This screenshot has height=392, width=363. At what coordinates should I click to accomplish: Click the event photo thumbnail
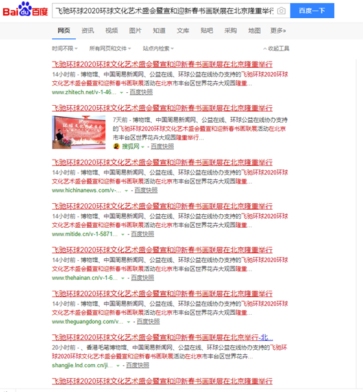(x=79, y=132)
